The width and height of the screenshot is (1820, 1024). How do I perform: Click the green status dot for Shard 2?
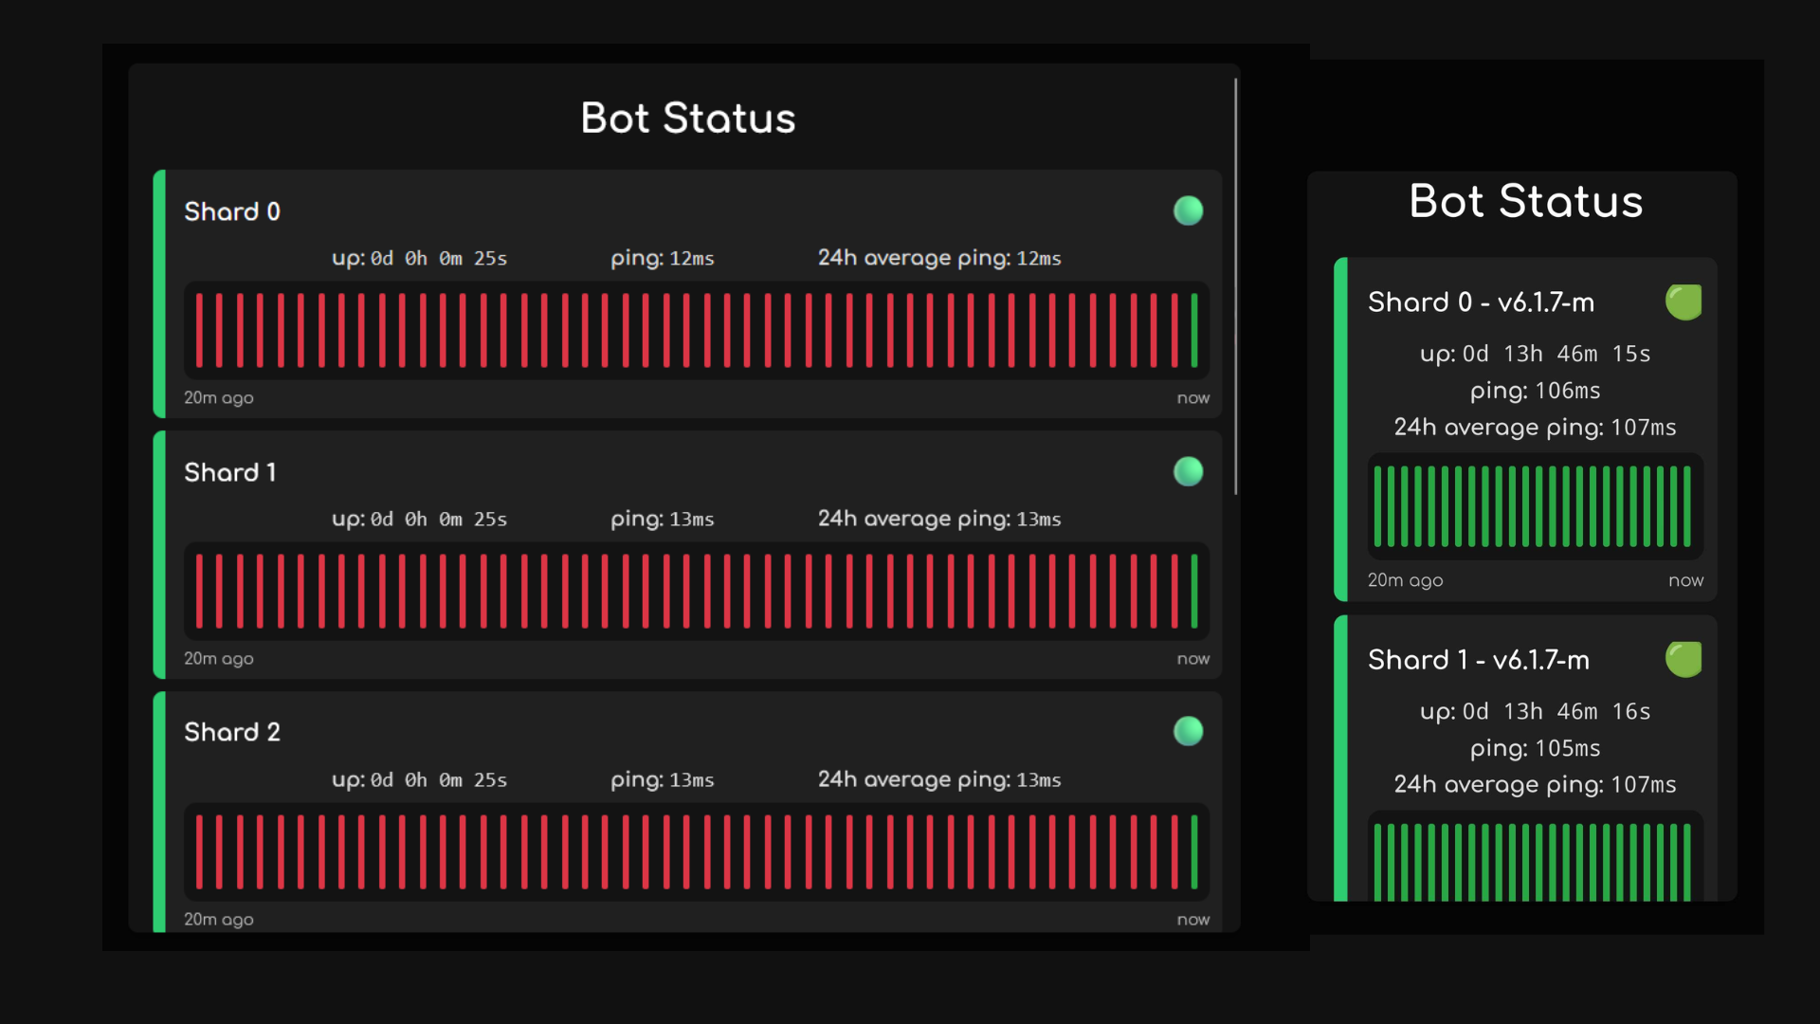[1188, 731]
